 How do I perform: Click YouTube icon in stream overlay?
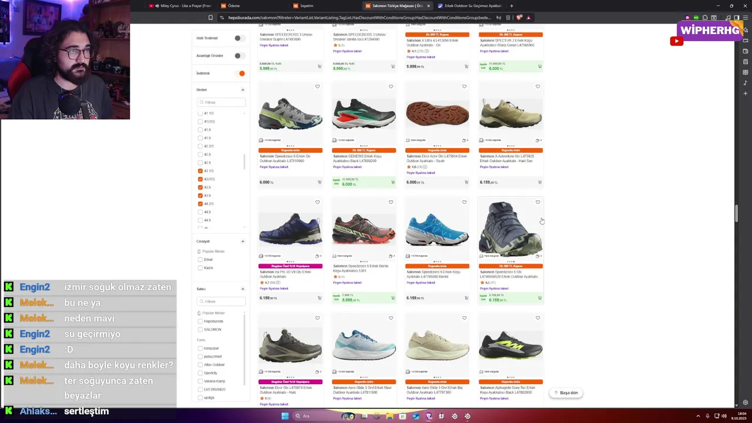(x=677, y=41)
